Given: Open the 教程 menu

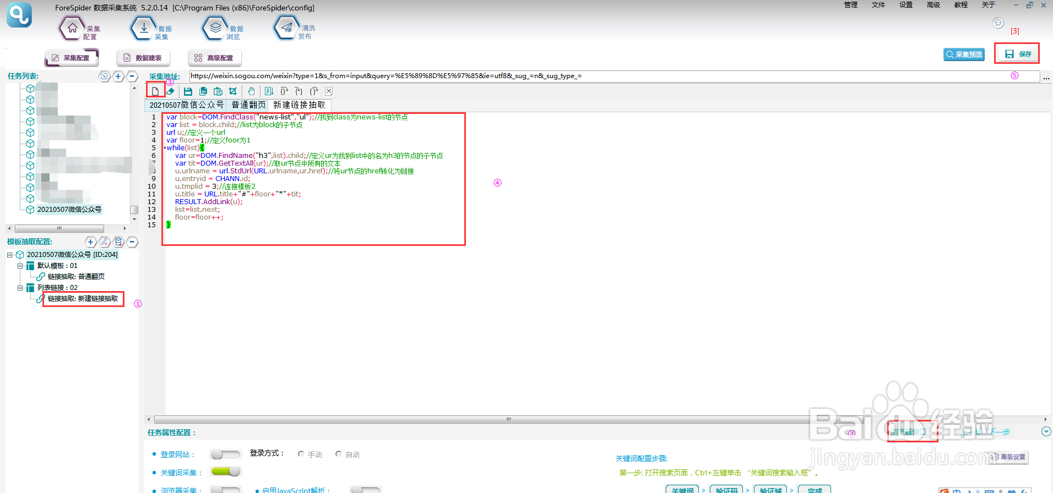Looking at the screenshot, I should 961,5.
